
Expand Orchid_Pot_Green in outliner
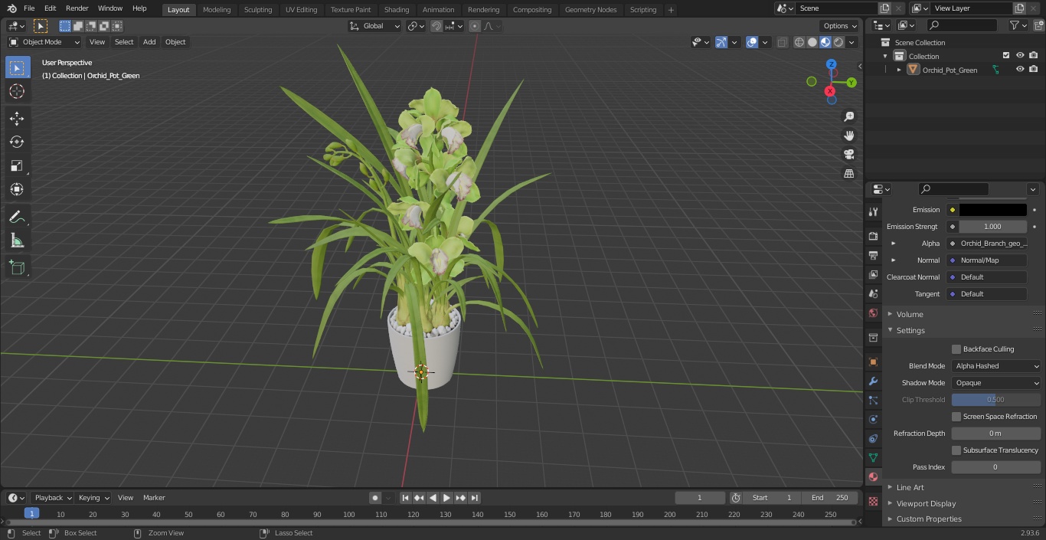tap(899, 70)
